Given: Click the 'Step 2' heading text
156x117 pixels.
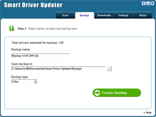Looking at the screenshot, I should (x=22, y=29).
